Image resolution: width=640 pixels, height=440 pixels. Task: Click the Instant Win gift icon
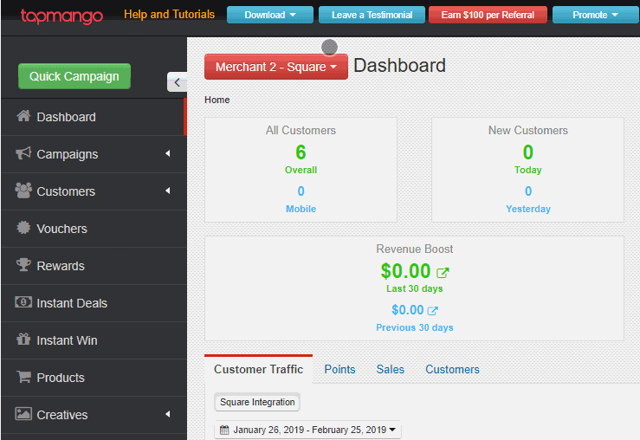(x=23, y=339)
